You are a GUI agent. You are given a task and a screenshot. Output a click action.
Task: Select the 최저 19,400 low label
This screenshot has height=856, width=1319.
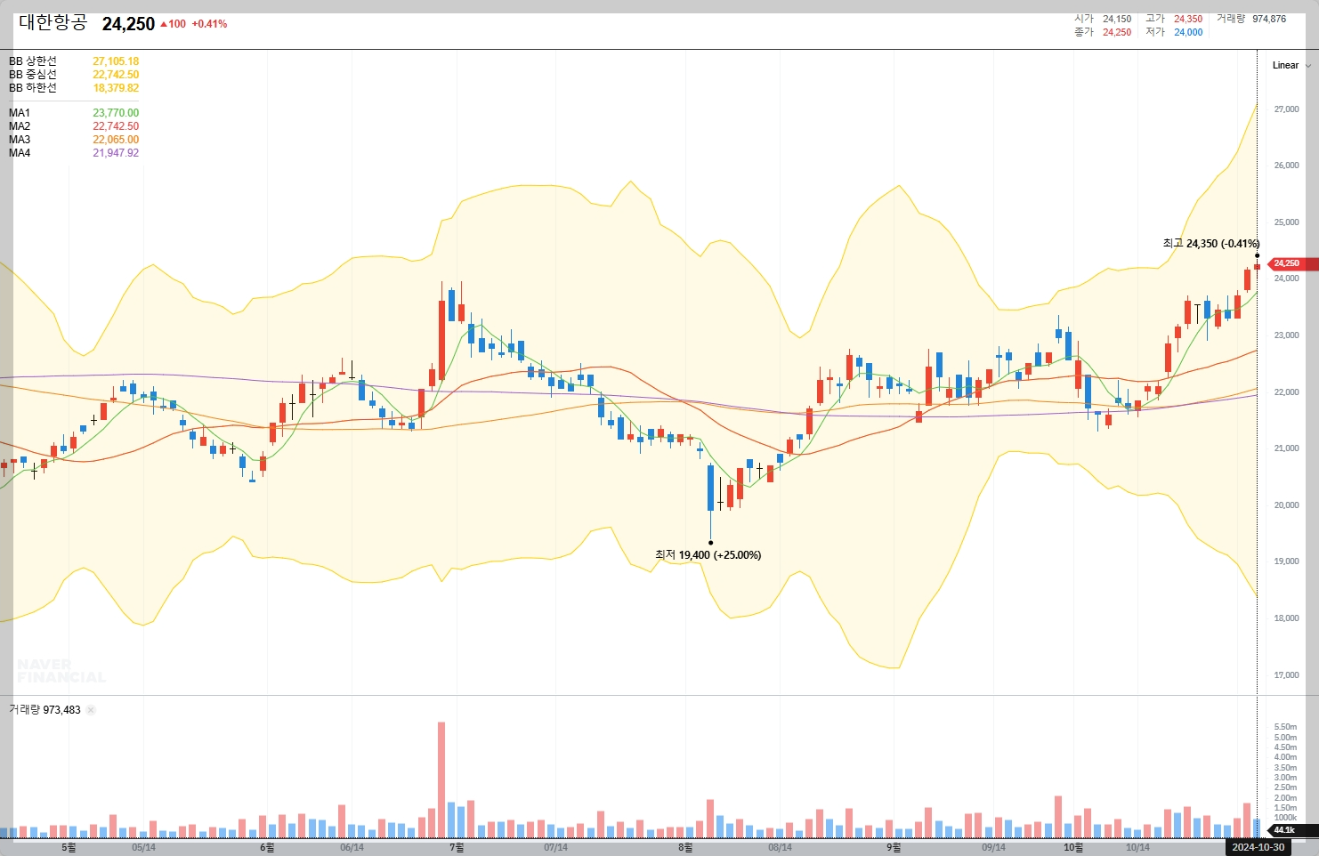coord(708,555)
